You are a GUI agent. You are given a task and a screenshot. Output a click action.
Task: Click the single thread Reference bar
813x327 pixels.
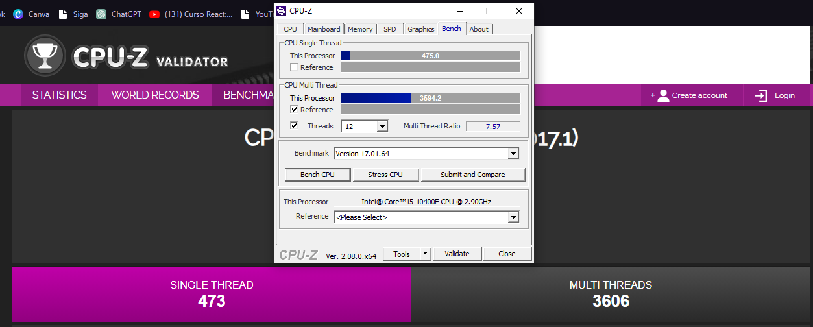pyautogui.click(x=430, y=67)
